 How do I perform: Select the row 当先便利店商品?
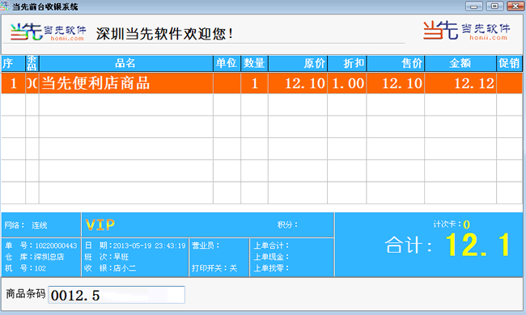pyautogui.click(x=261, y=83)
